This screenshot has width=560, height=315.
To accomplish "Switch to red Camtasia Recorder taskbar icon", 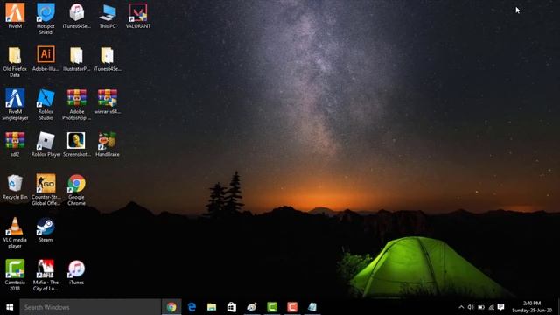I will 292,307.
